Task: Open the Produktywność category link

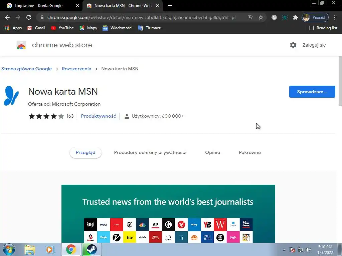Action: (x=99, y=116)
